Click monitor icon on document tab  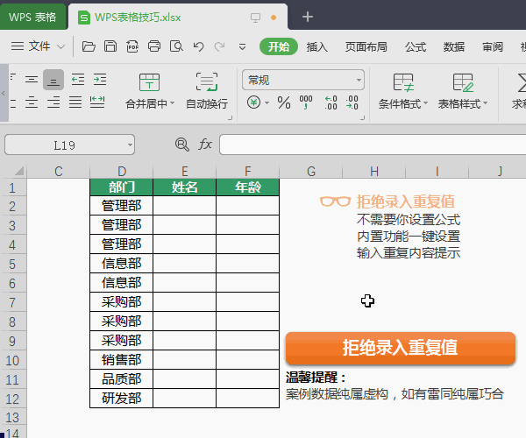[x=255, y=18]
